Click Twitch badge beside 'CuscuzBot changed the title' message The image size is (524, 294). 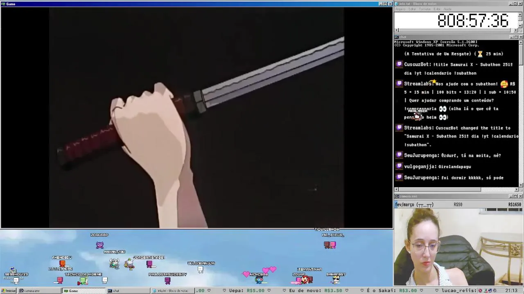399,127
